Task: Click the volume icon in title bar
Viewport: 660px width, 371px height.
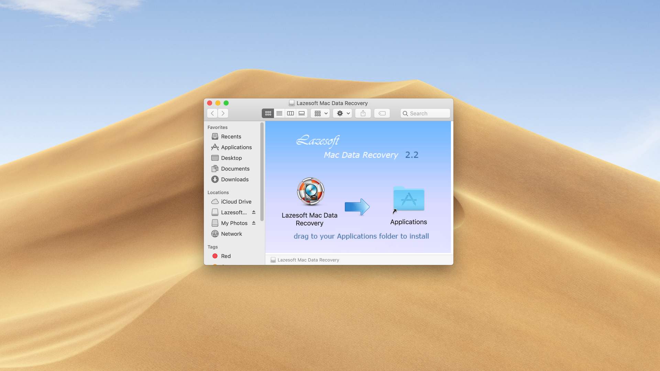Action: coord(291,103)
